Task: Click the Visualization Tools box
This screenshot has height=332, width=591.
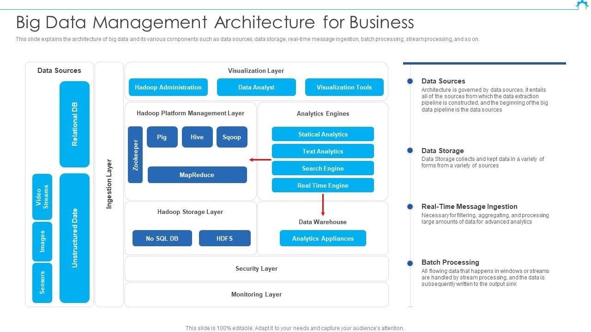Action: point(344,87)
